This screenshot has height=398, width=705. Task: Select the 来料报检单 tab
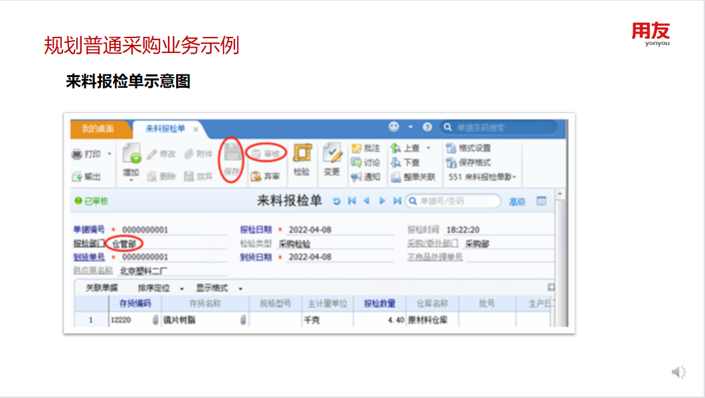165,129
